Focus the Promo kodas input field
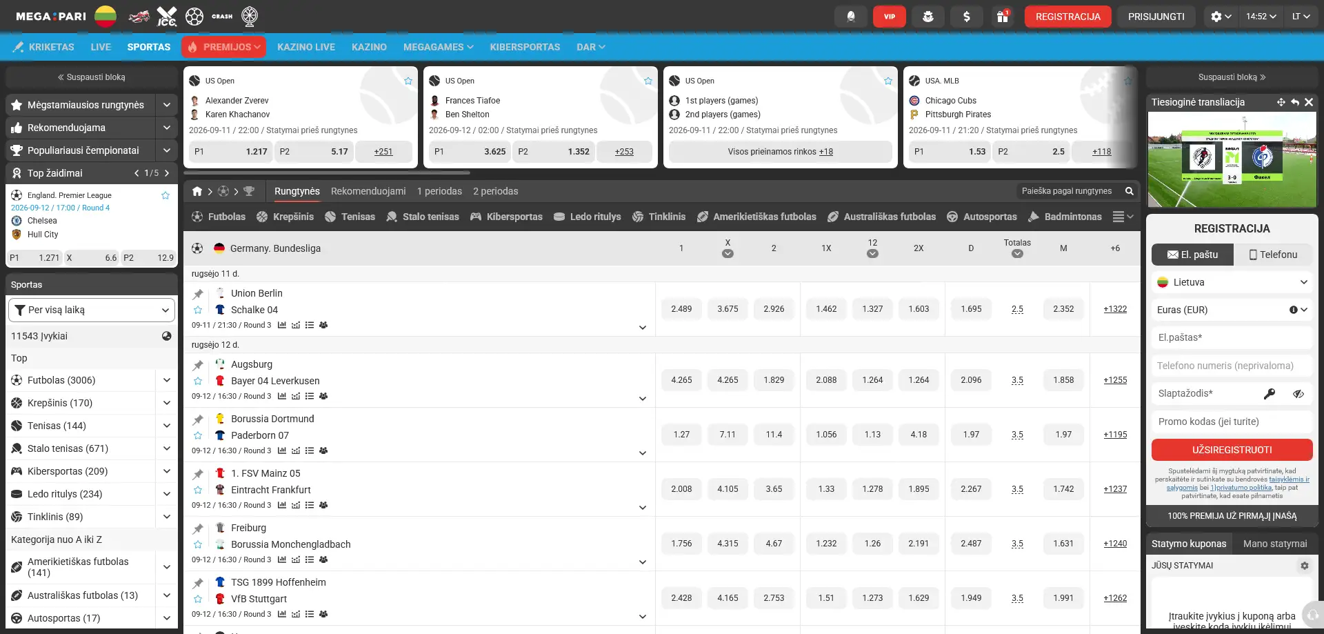The height and width of the screenshot is (634, 1324). (1232, 422)
